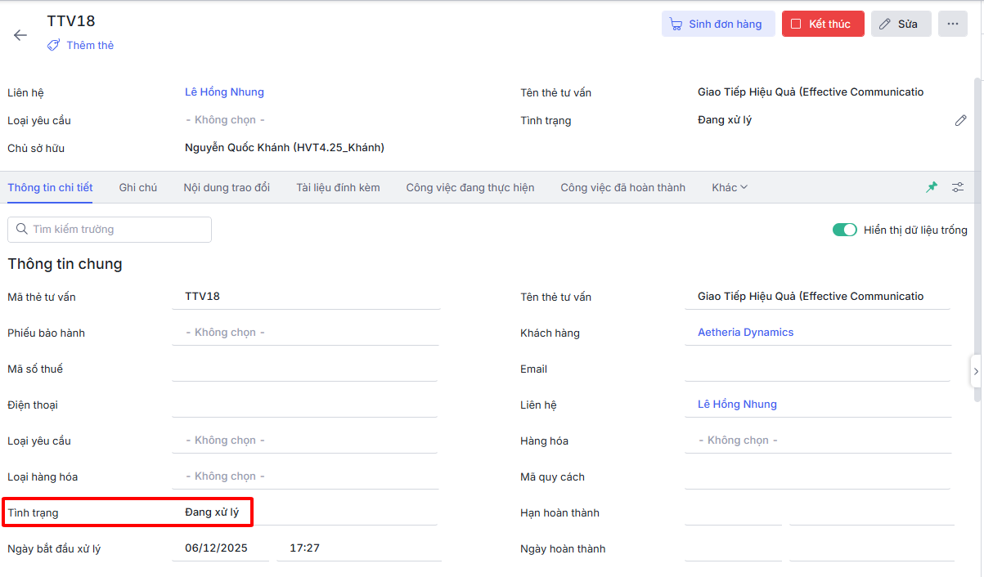Open the Loại hàng hóa dropdown
This screenshot has height=577, width=984.
tap(305, 476)
